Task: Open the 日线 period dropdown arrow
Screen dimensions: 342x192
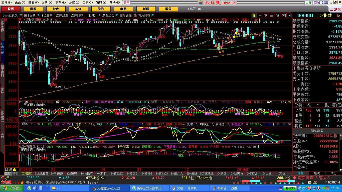Action: (x=99, y=15)
